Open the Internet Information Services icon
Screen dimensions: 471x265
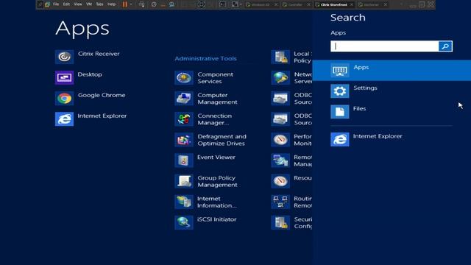tap(184, 202)
